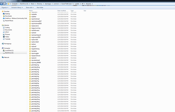Click the patchday2bng folder name
Screen dimensions: 175x112
pyautogui.click(x=36, y=67)
